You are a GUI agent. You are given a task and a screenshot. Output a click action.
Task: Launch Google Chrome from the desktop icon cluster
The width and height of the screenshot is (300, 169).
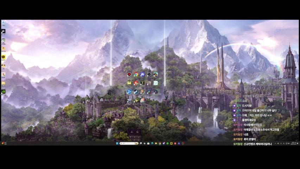(x=136, y=74)
